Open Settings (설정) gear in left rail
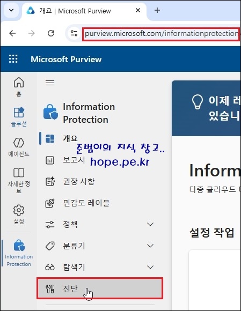This screenshot has width=241, height=311. 19,214
